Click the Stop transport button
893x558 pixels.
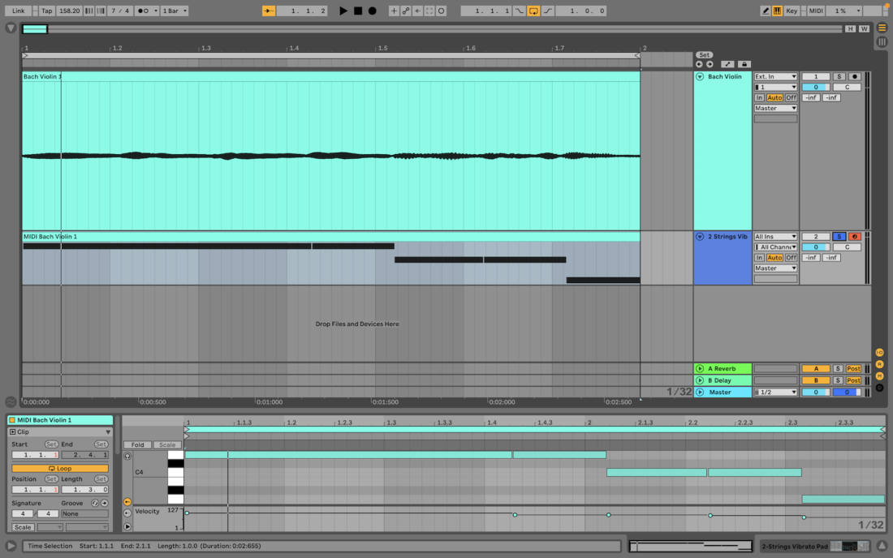pyautogui.click(x=358, y=11)
